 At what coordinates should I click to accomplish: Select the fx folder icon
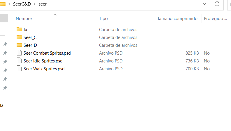click(19, 29)
